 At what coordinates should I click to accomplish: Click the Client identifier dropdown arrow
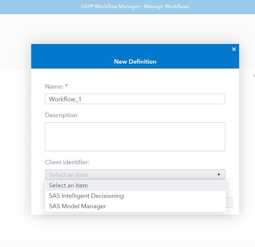tap(219, 175)
